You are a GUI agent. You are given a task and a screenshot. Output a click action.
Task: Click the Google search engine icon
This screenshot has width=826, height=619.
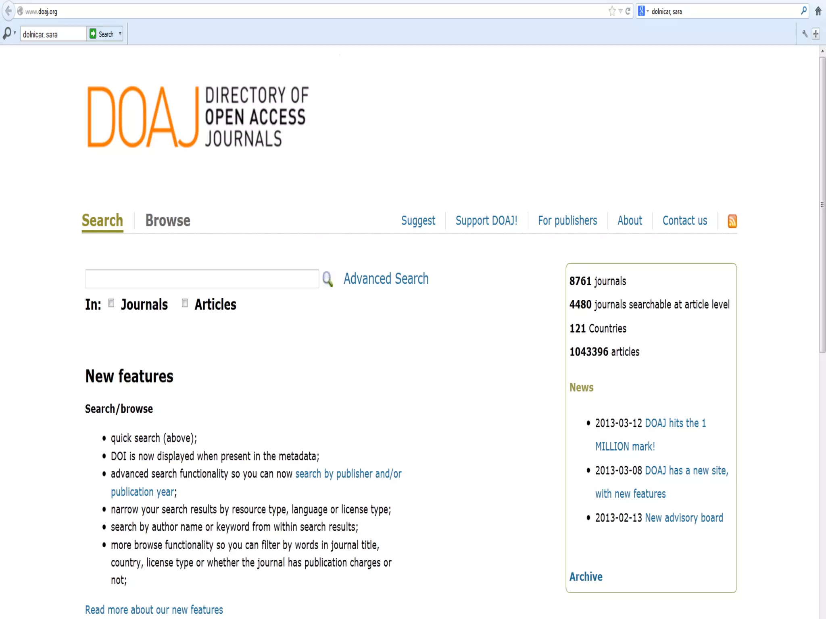(x=641, y=11)
